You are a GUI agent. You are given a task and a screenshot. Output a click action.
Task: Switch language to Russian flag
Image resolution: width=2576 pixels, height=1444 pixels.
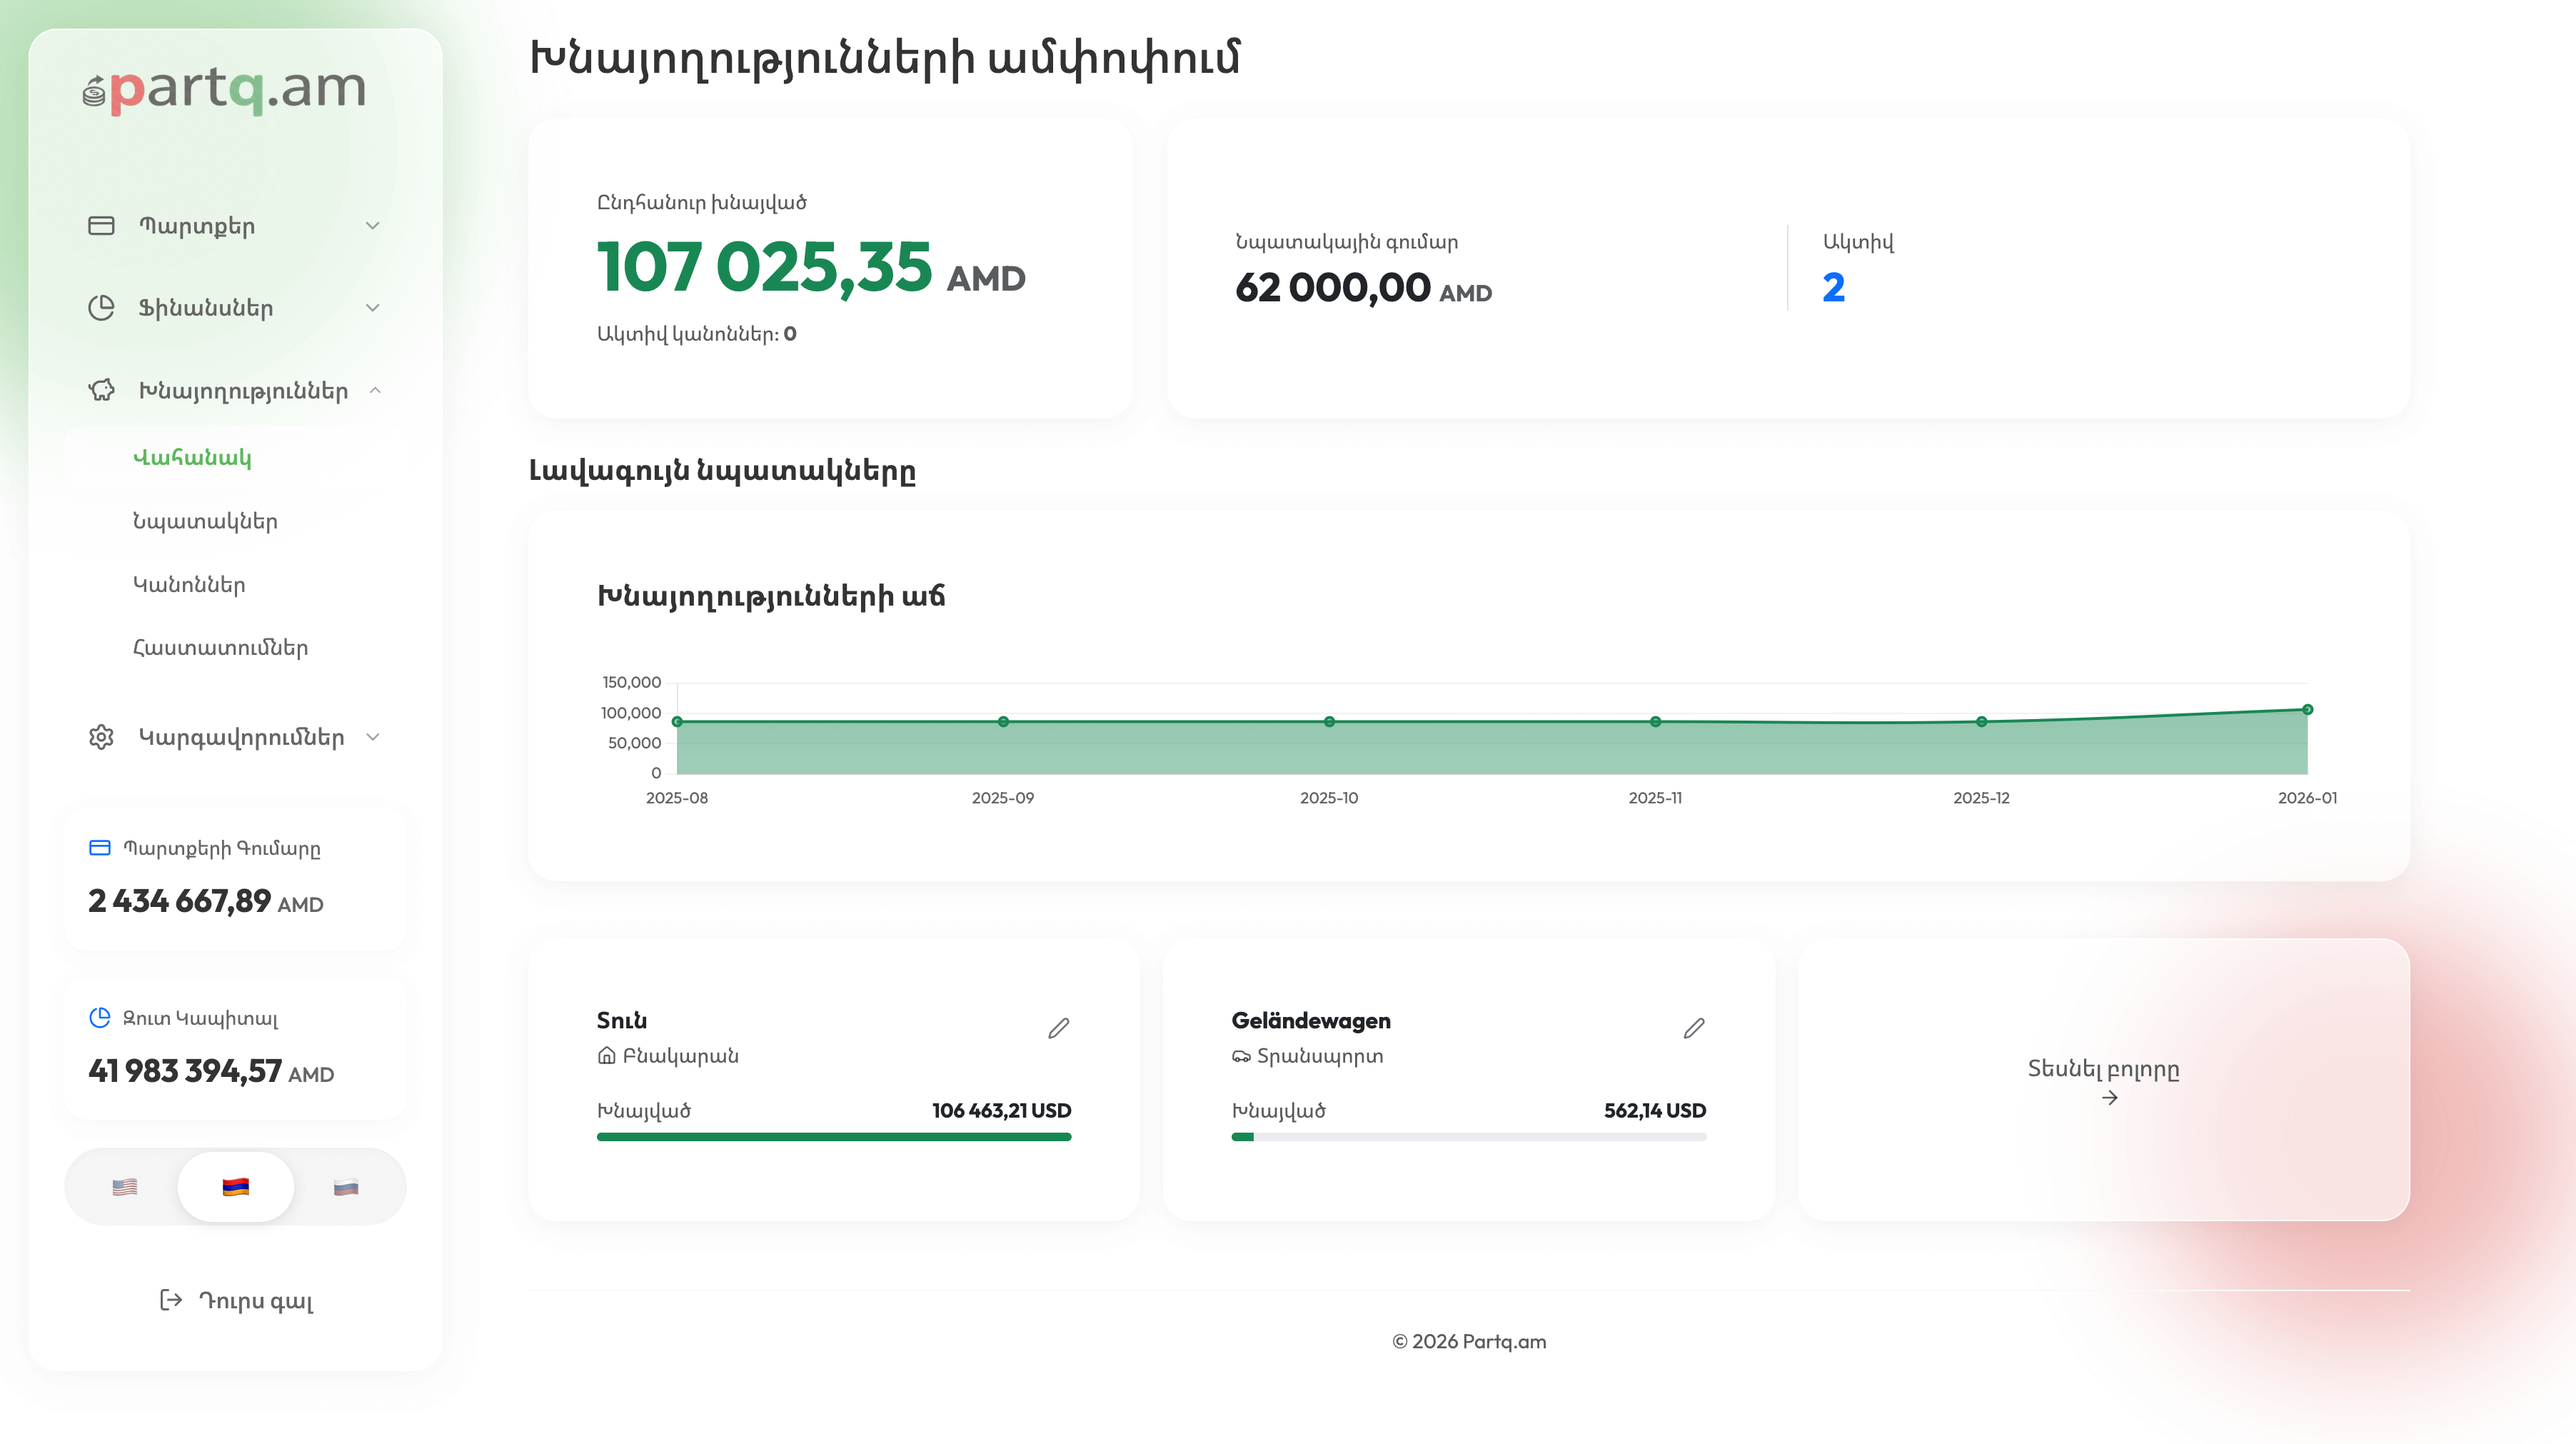(346, 1187)
